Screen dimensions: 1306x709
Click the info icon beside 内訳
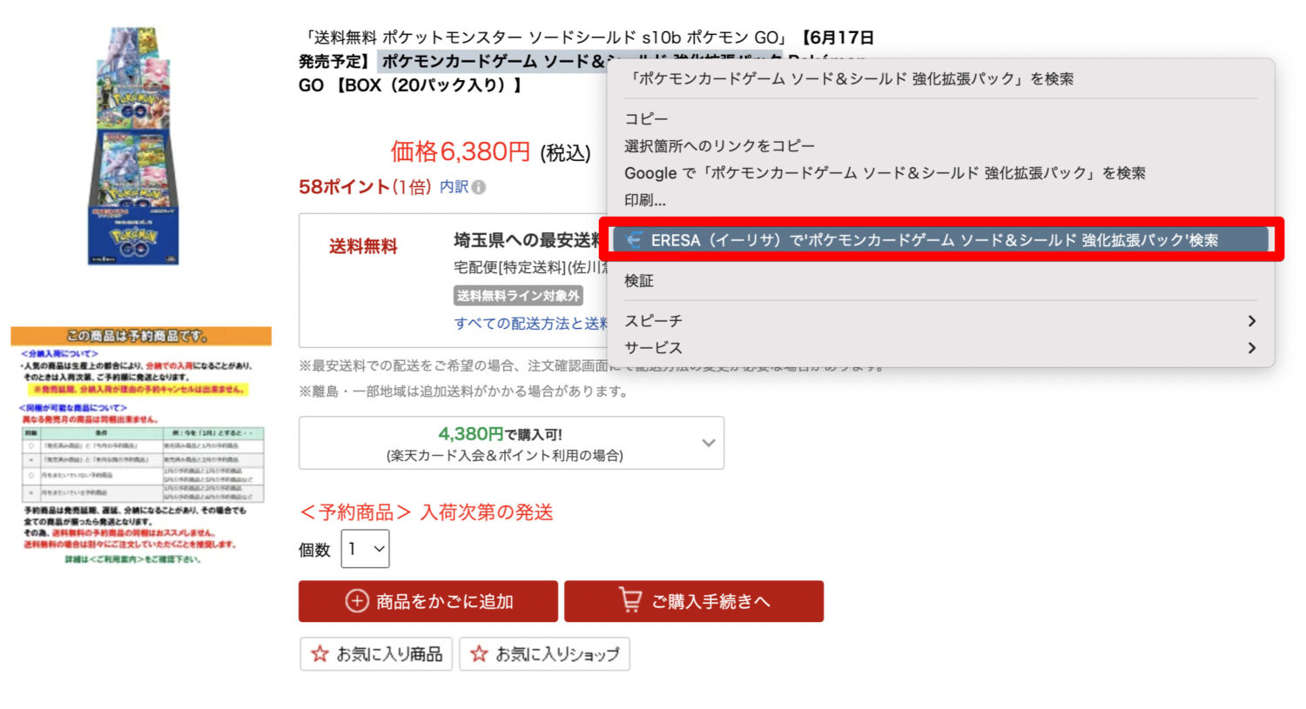tap(479, 187)
